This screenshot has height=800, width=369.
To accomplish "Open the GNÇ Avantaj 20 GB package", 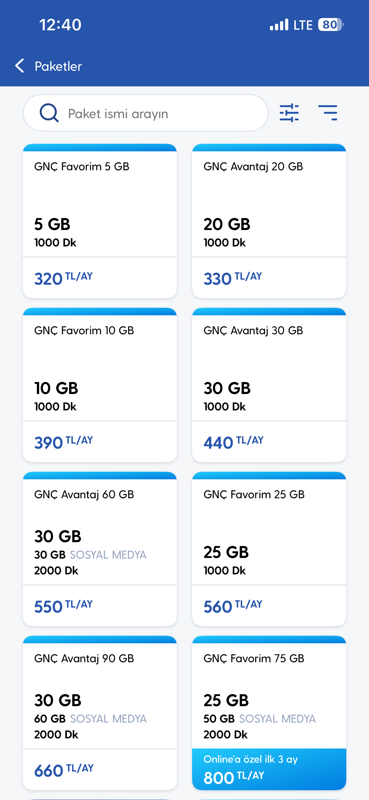I will coord(269,221).
